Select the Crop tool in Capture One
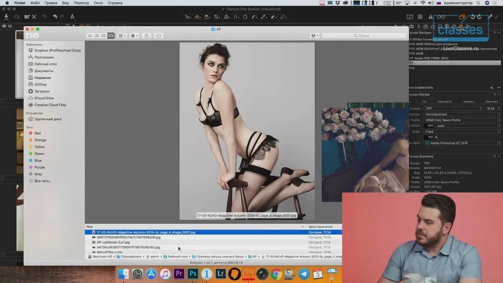The width and height of the screenshot is (503, 283). pos(217,17)
